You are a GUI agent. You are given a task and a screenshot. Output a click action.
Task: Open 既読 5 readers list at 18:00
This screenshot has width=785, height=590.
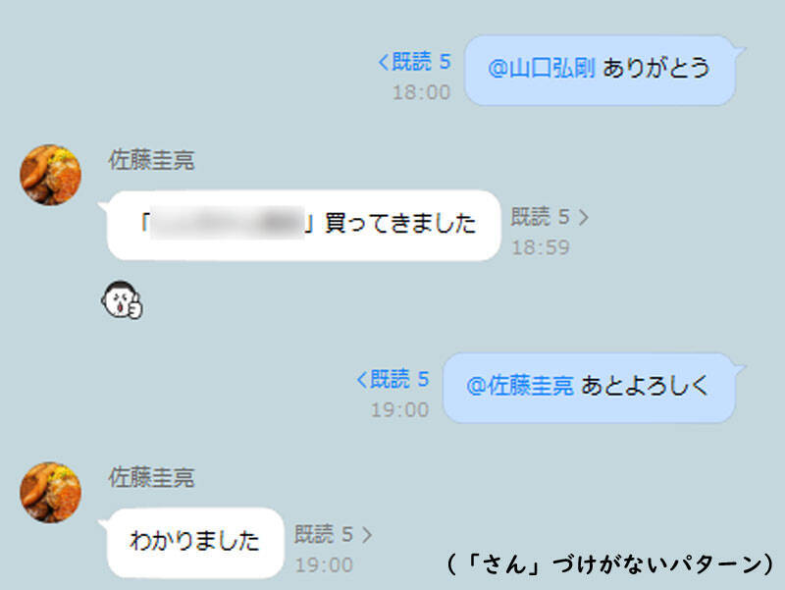tap(414, 62)
